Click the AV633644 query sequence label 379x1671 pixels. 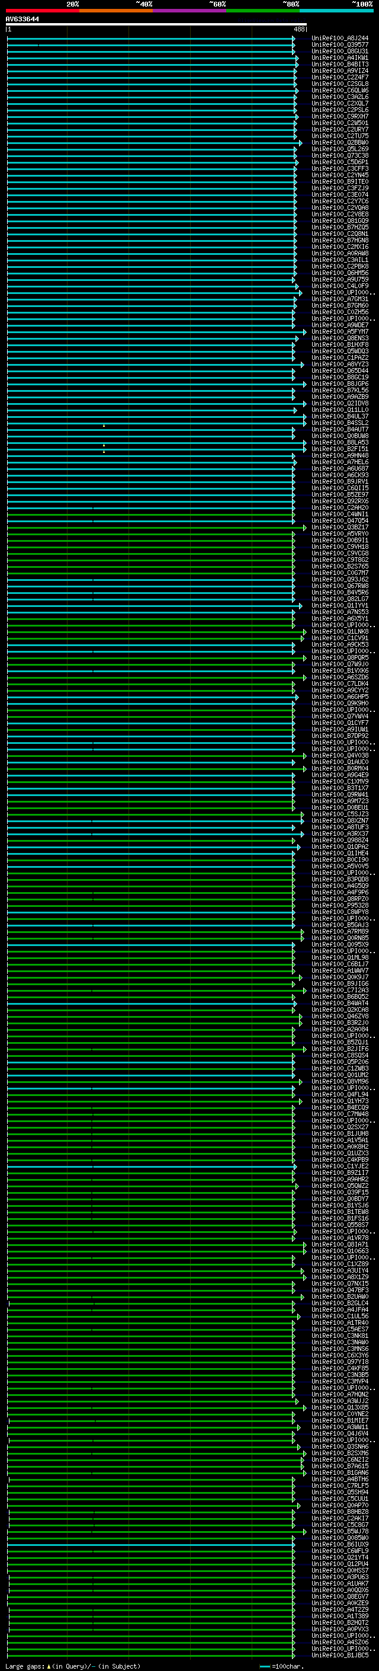[22, 19]
